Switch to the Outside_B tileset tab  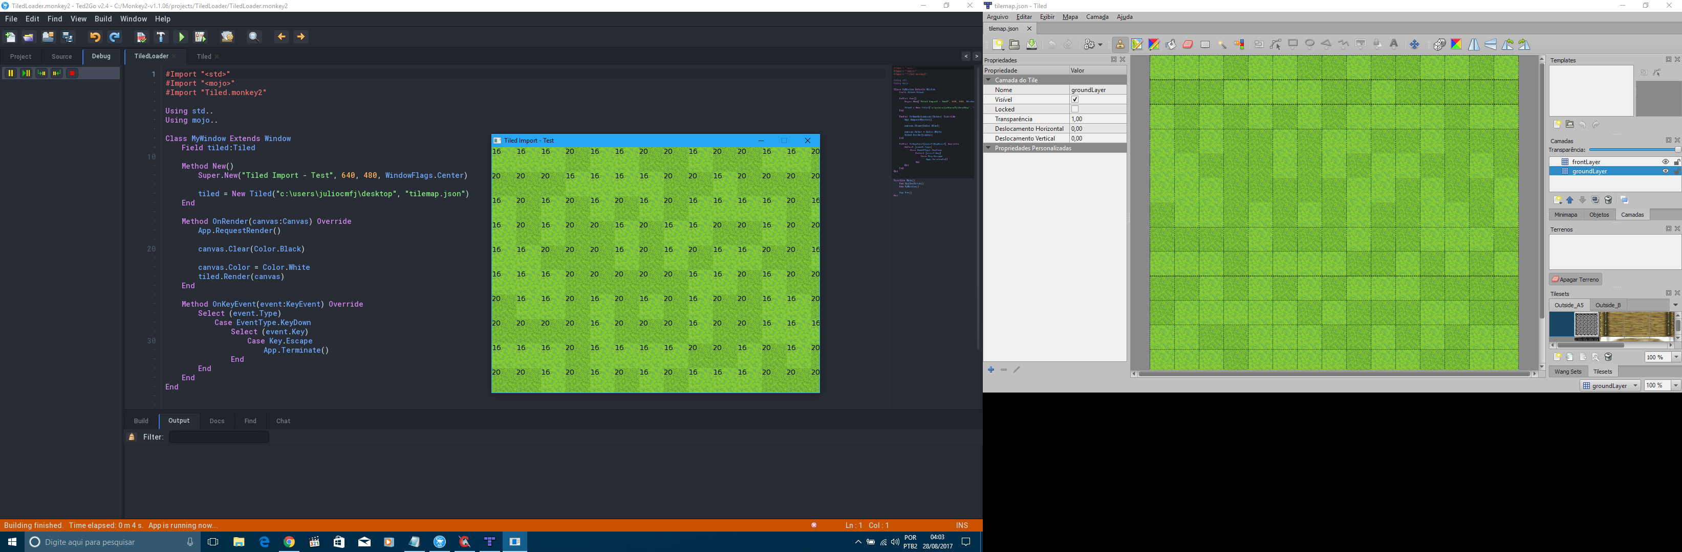pyautogui.click(x=1608, y=305)
